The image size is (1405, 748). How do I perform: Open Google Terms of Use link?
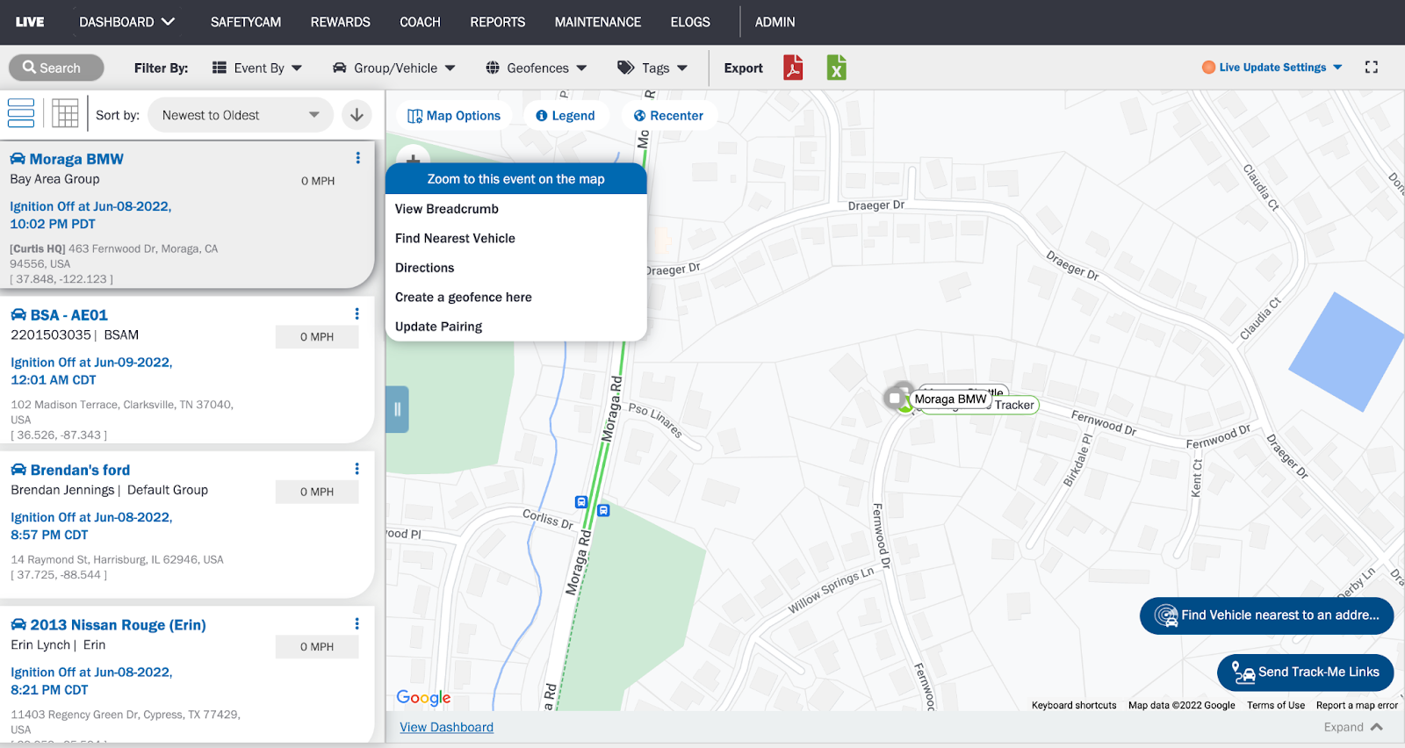[1276, 705]
